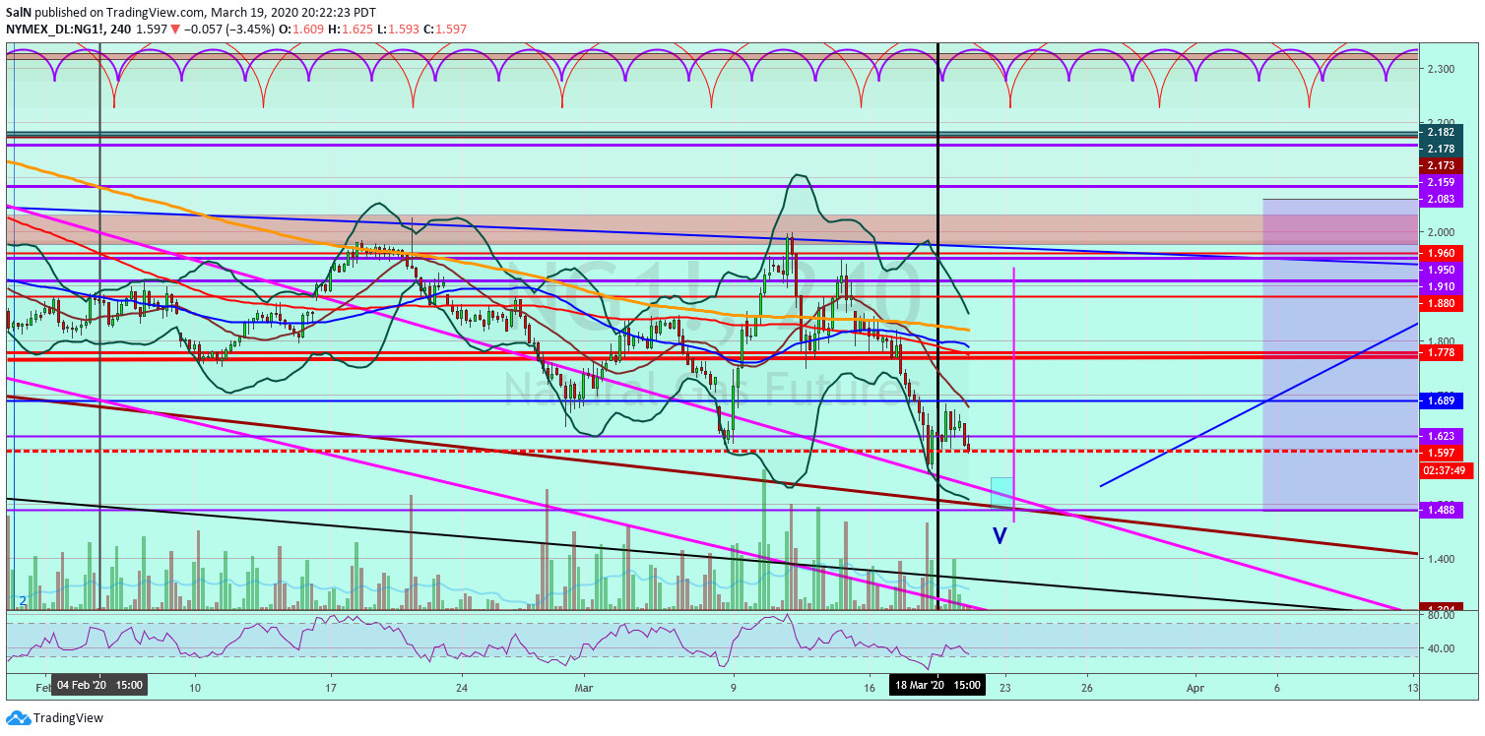Click the 04 Feb '20 15:00 date marker
Viewport: 1485px width, 736px height.
pyautogui.click(x=100, y=685)
